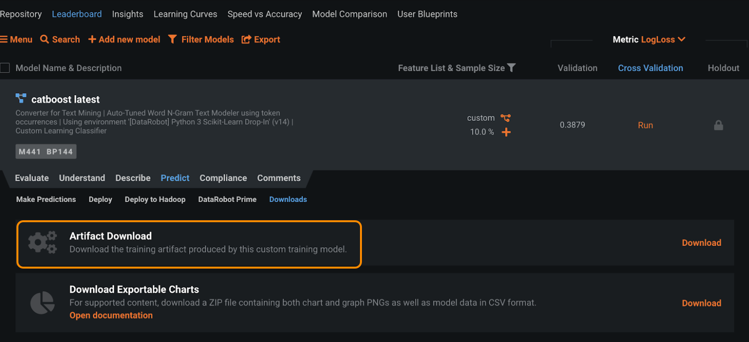
Task: Click the pie chart icon for Exportable Charts
Action: tap(43, 303)
